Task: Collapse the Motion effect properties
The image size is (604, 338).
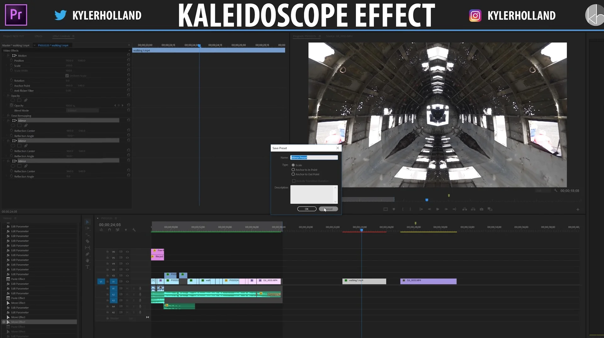Action: click(4, 56)
